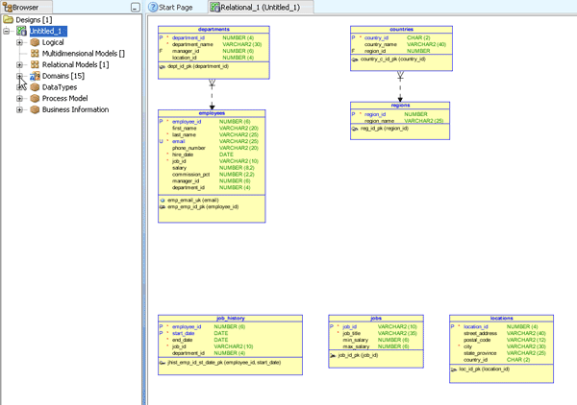577x405 pixels.
Task: Select the locations table header
Action: coord(500,318)
